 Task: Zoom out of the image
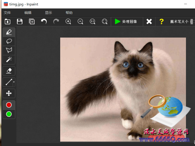tap(80, 21)
